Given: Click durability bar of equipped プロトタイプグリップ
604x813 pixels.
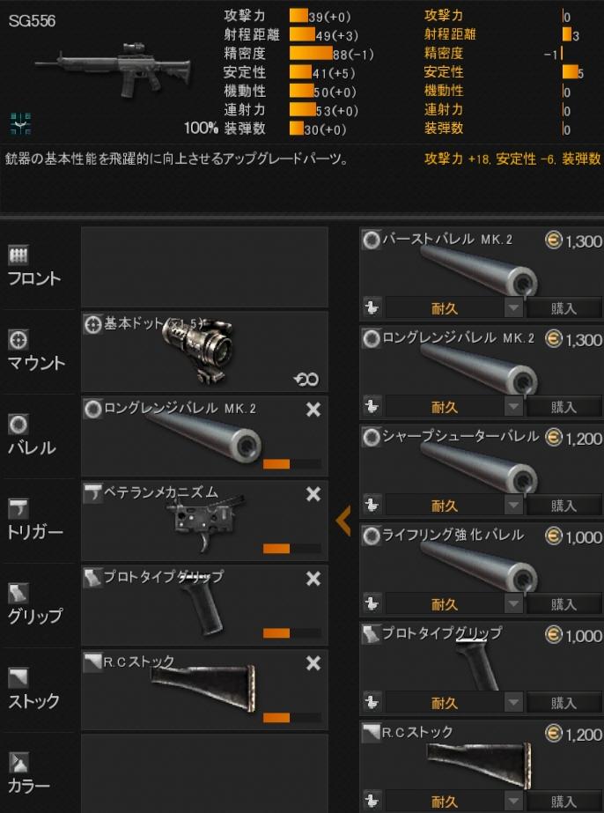Looking at the screenshot, I should (x=292, y=633).
